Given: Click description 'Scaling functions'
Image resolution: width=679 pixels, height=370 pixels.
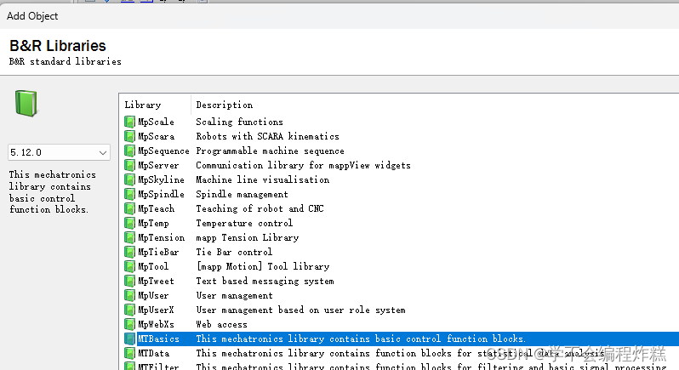Looking at the screenshot, I should 239,122.
